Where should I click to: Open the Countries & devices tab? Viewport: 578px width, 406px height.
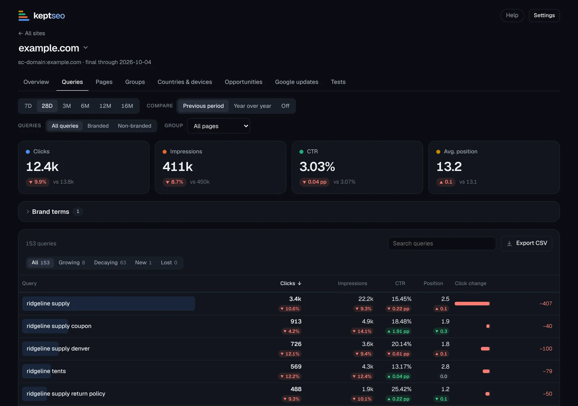point(185,82)
